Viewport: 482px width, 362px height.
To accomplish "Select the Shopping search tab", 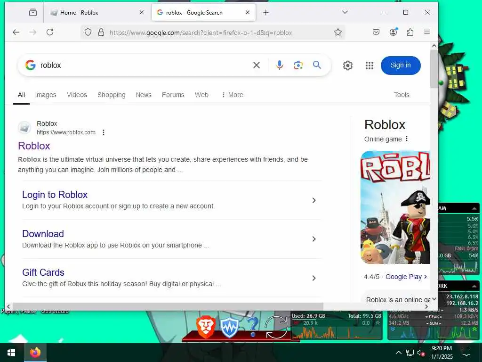I will (x=111, y=95).
